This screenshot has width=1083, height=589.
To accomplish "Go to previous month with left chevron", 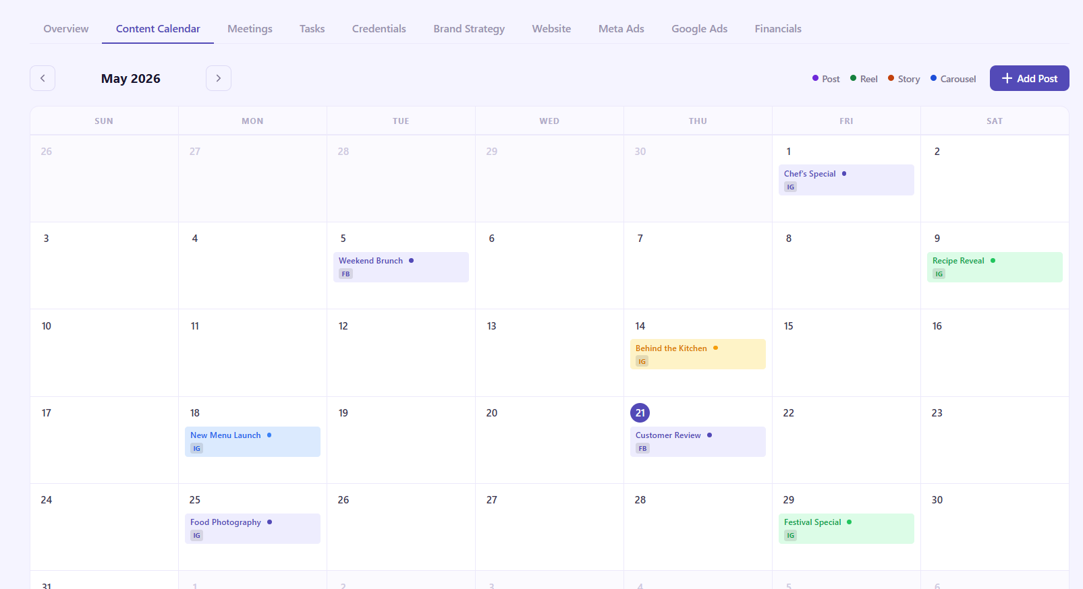I will click(x=43, y=78).
